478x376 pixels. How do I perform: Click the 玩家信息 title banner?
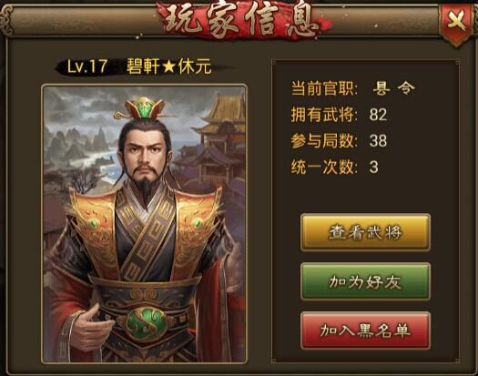tap(242, 21)
